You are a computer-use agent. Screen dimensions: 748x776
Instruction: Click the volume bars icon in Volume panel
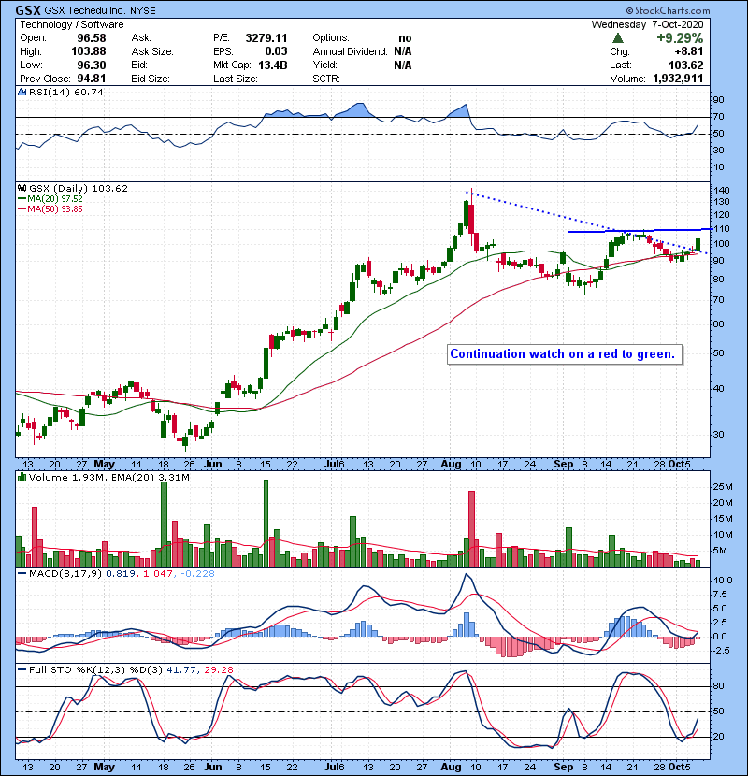pos(22,477)
